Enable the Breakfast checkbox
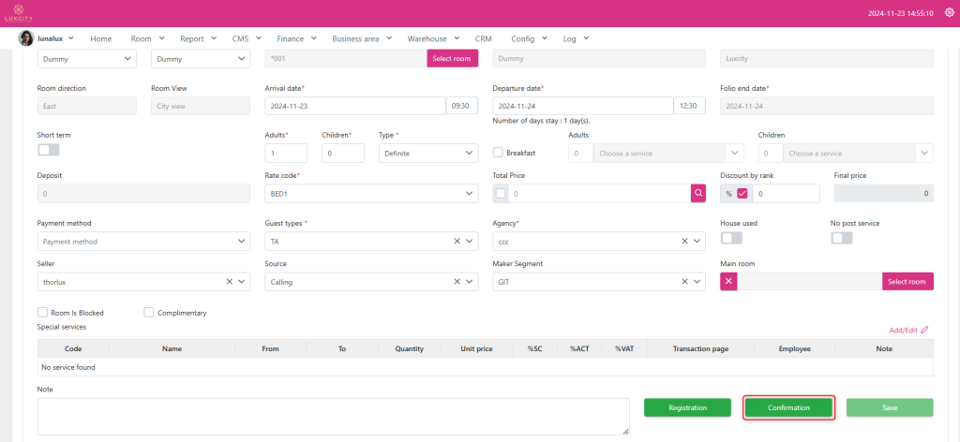The width and height of the screenshot is (960, 442). pyautogui.click(x=499, y=153)
